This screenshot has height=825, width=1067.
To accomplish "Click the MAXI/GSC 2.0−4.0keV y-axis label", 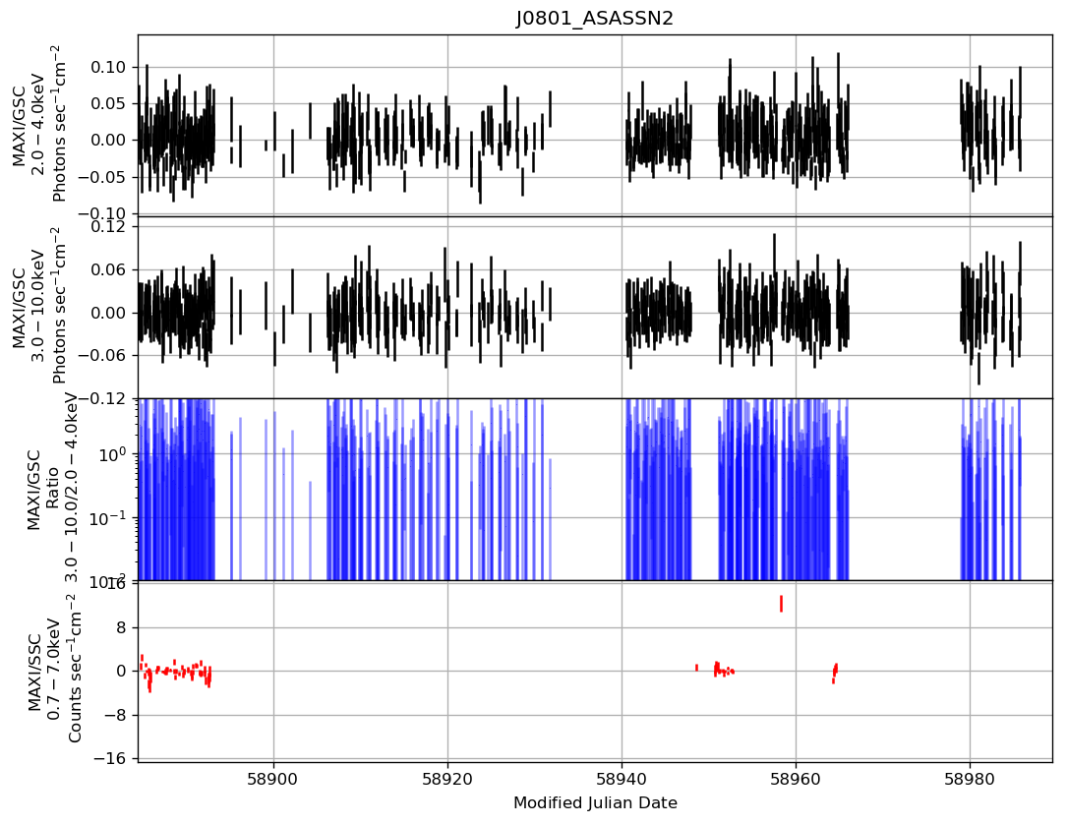I will tap(39, 124).
